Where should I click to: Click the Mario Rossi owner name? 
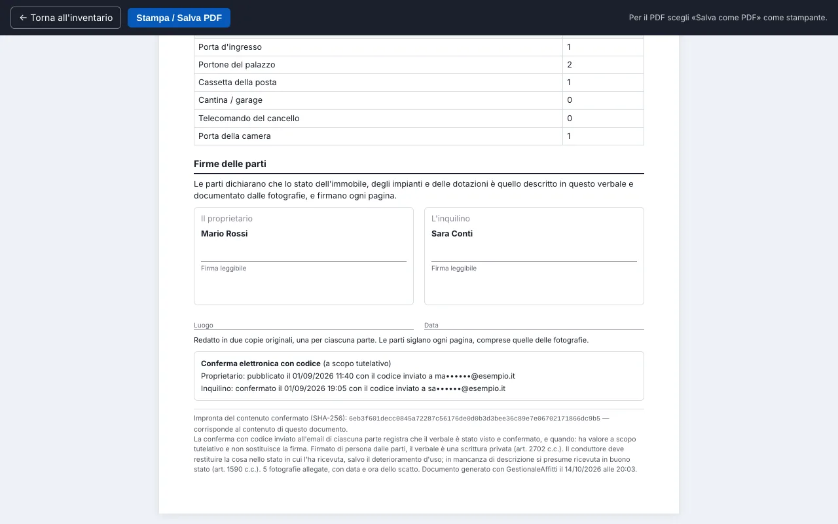tap(225, 234)
